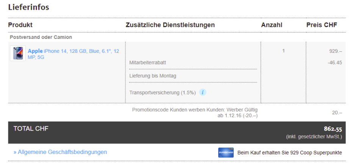Open Allgemeine Geschäftsbedingungen link
This screenshot has width=358, height=163.
[60, 152]
